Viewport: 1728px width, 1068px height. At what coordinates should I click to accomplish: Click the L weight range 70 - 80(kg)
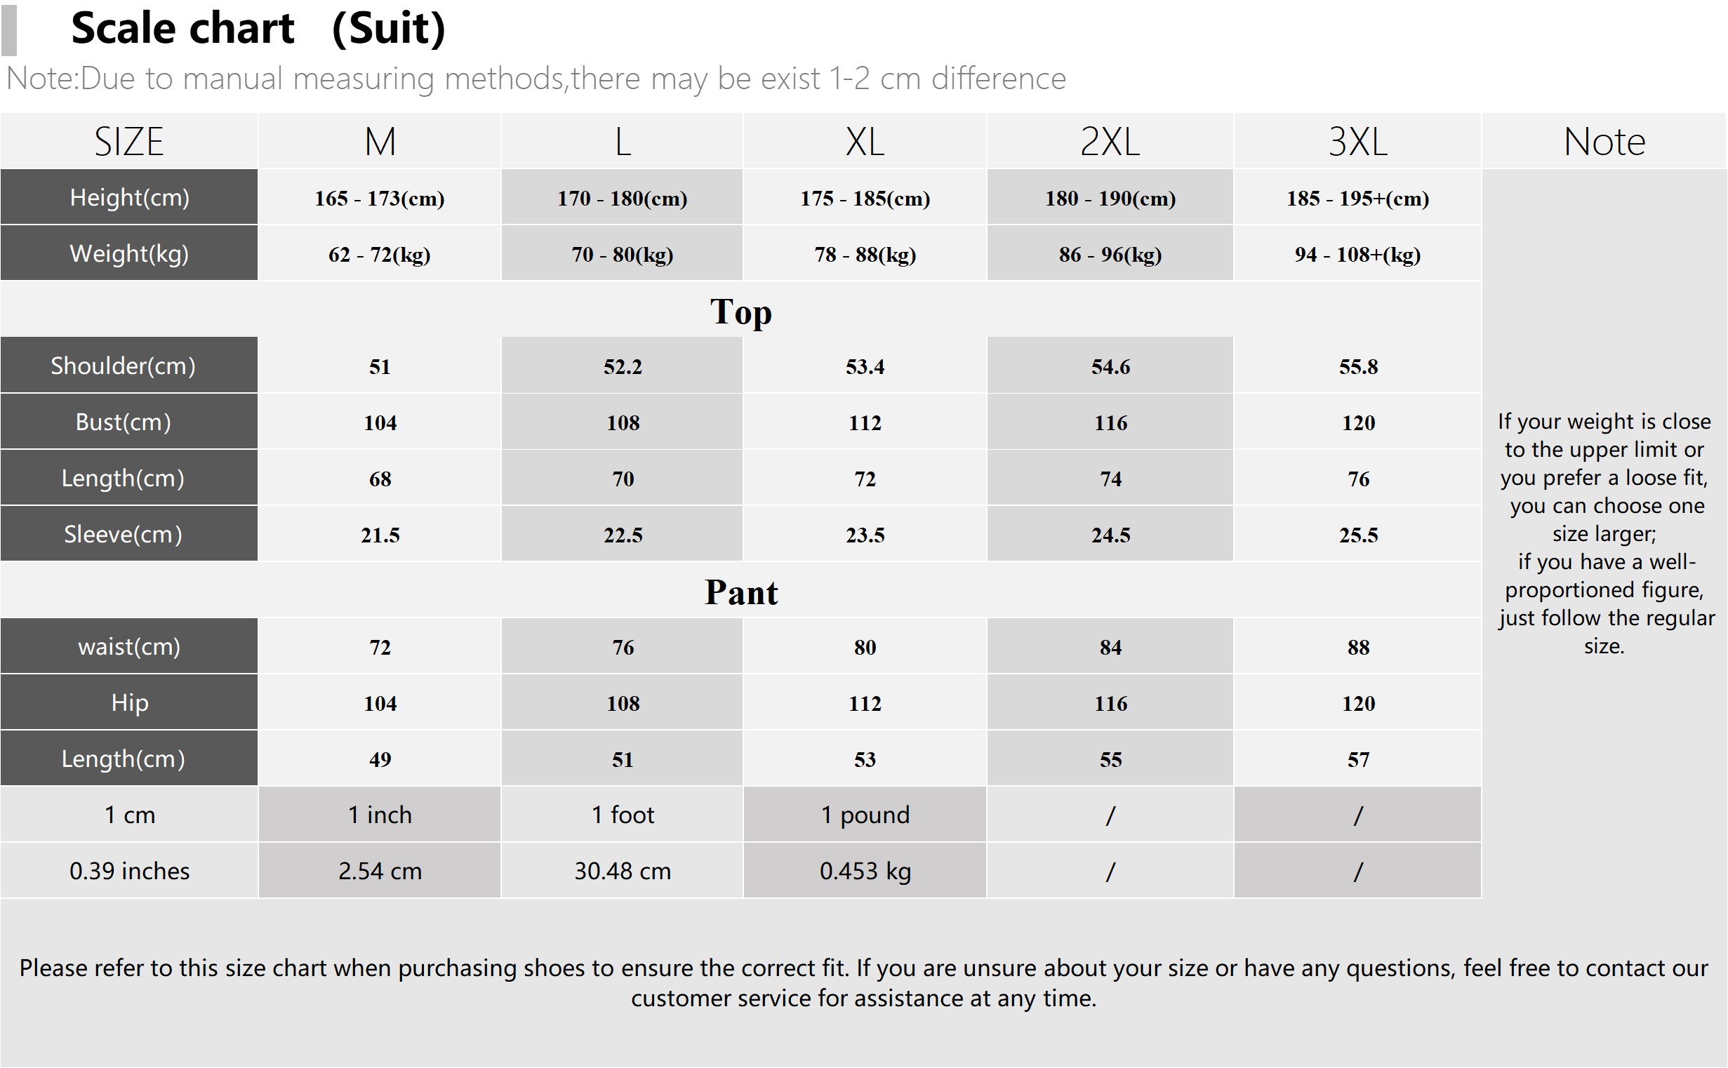(623, 253)
